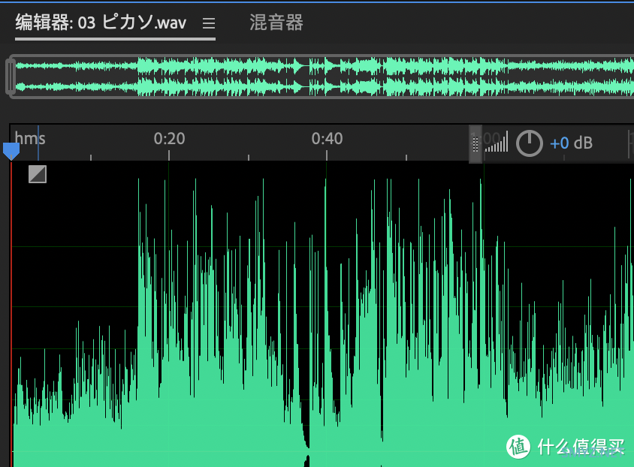Image resolution: width=634 pixels, height=467 pixels.
Task: Select the 编辑器: 03 ピカソ.wav tab
Action: point(101,23)
